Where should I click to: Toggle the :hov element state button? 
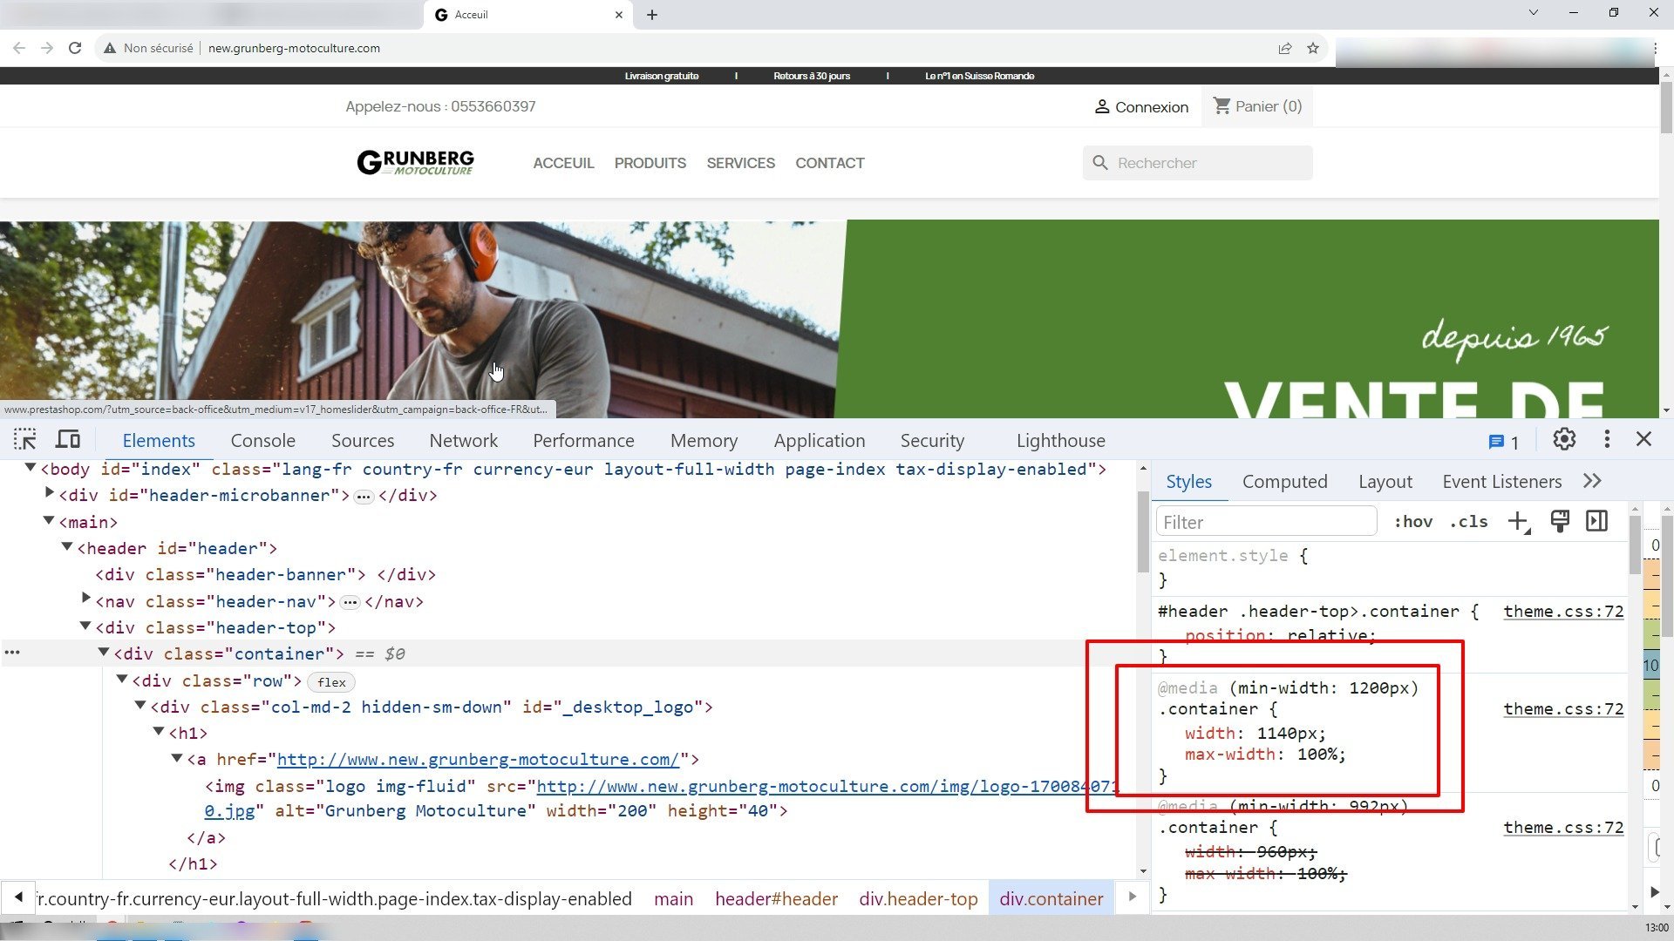pyautogui.click(x=1412, y=522)
